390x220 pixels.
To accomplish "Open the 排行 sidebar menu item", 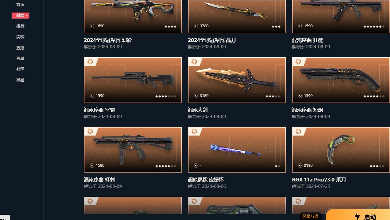I will [20, 26].
